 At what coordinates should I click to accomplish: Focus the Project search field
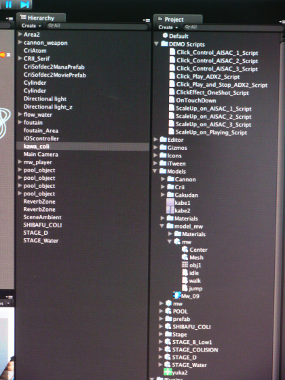pos(233,27)
